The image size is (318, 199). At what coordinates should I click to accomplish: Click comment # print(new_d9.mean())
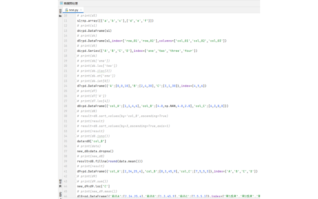(x=97, y=191)
